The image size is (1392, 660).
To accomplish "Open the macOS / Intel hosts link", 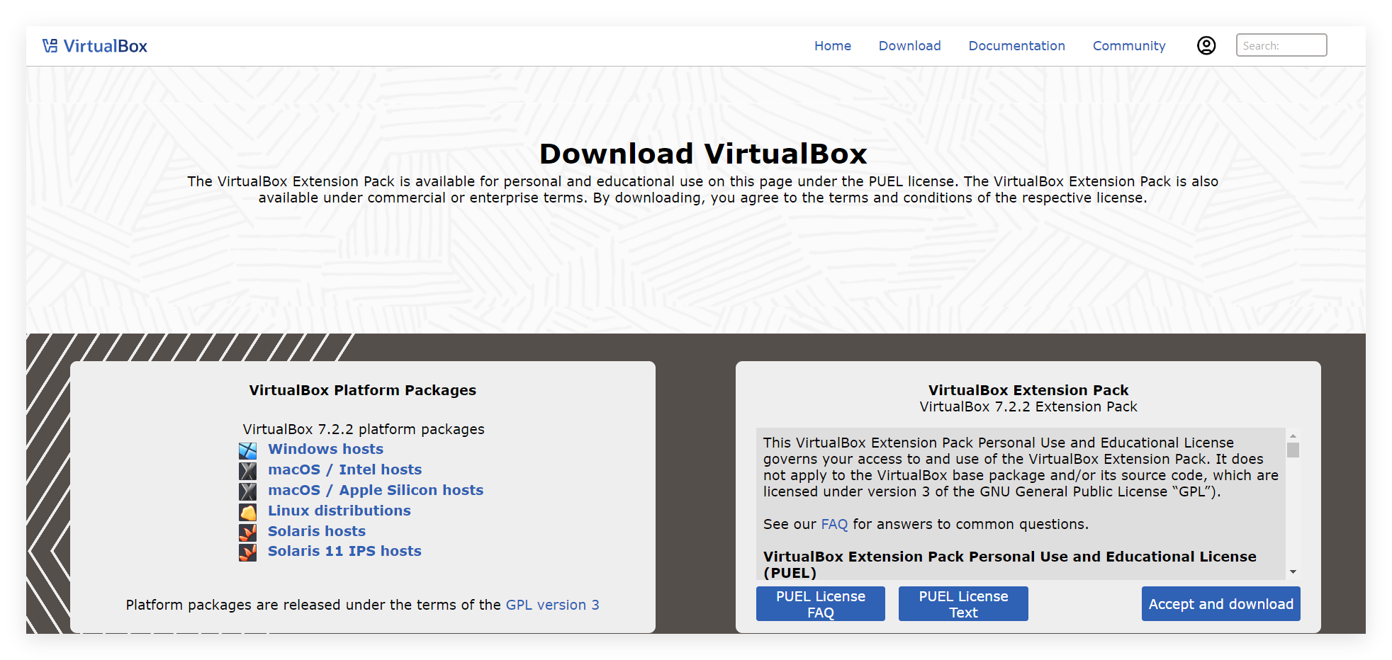I will tap(344, 470).
